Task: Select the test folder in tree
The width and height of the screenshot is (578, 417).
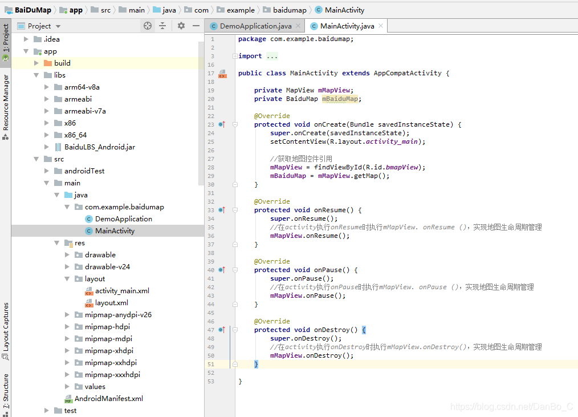Action: (x=70, y=410)
